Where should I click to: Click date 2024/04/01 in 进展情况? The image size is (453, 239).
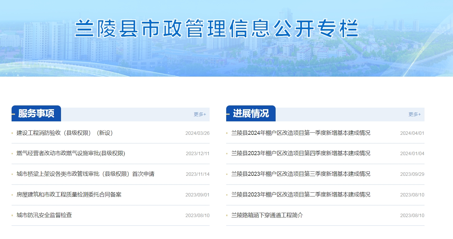coord(412,133)
